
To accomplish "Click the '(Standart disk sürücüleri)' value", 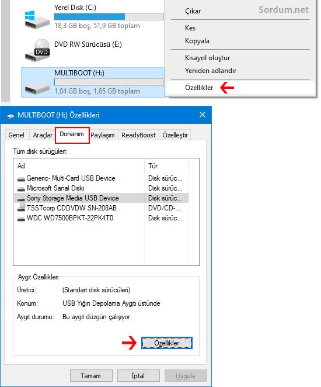I will pyautogui.click(x=96, y=290).
